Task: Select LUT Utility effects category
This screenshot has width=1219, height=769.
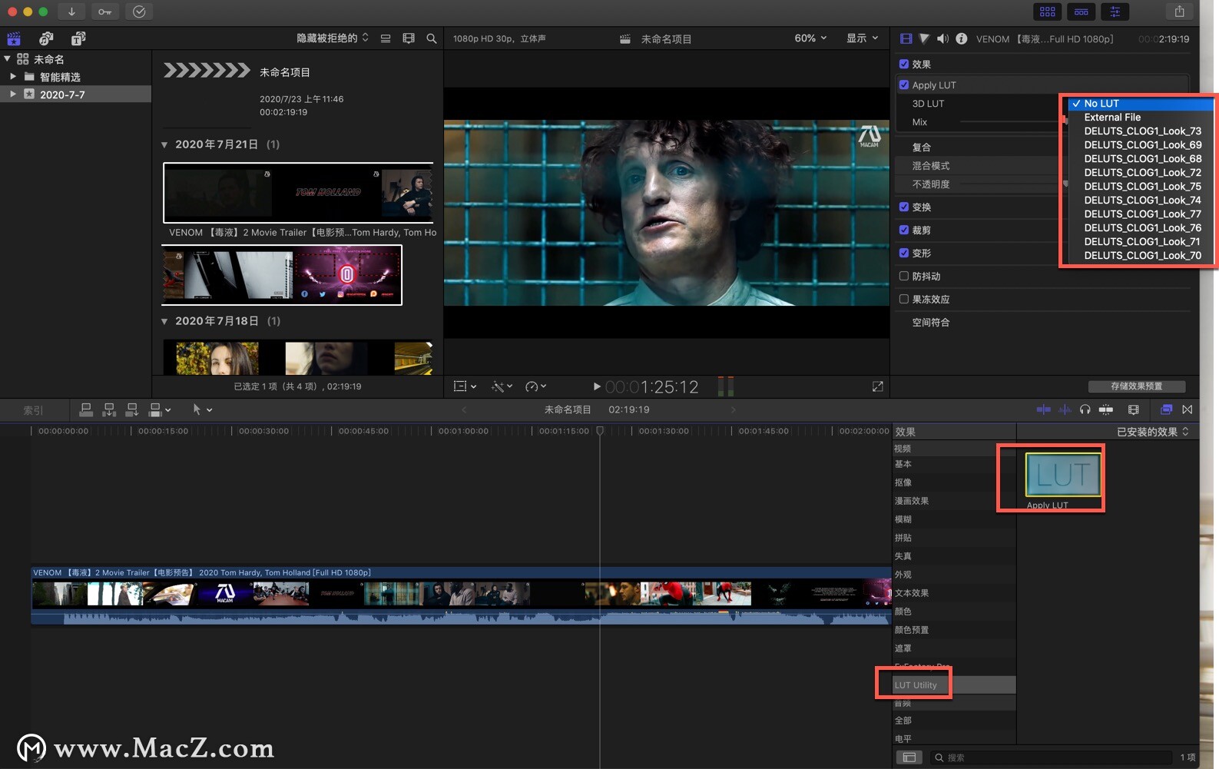Action: point(953,685)
